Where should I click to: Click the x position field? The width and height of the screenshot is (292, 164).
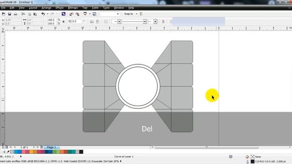tap(13, 20)
